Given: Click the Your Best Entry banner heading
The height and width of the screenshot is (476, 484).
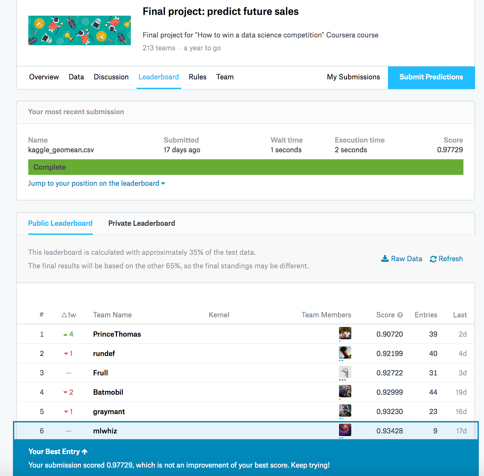Looking at the screenshot, I should pos(54,452).
